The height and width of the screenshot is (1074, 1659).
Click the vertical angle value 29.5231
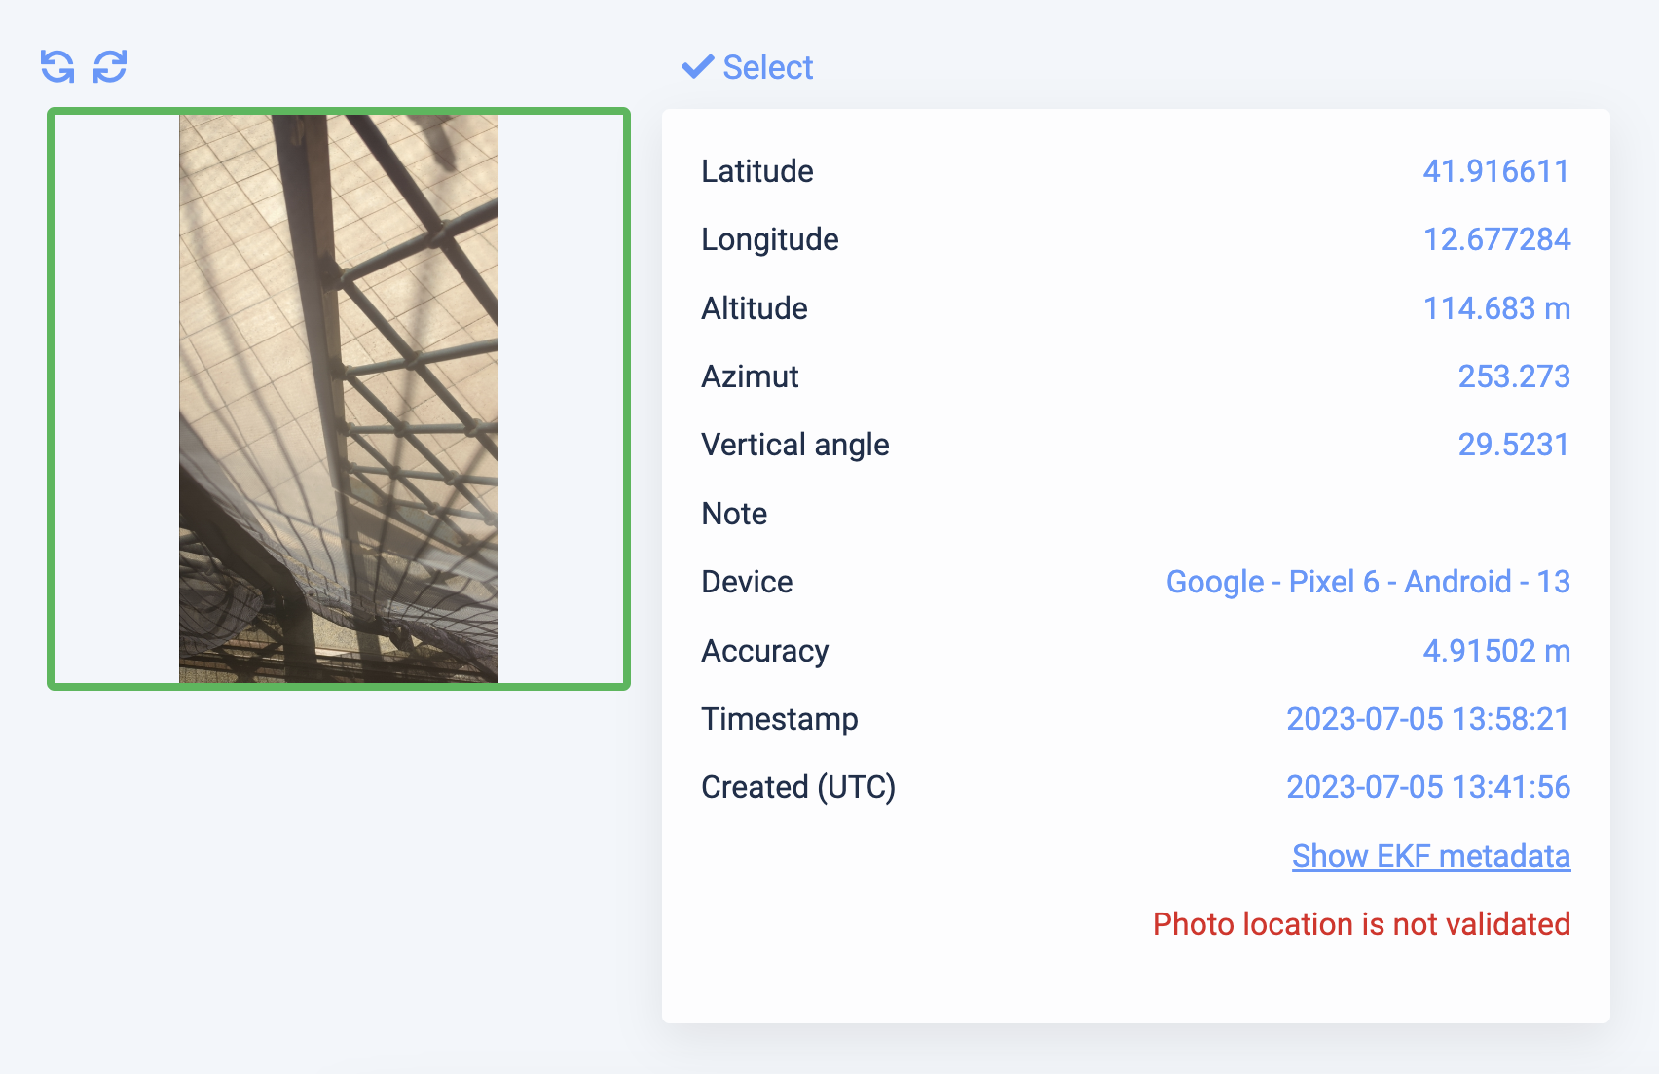(x=1514, y=445)
